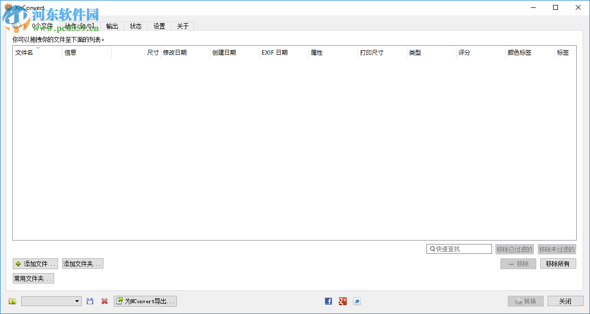Open the 设置 settings tab
The width and height of the screenshot is (590, 314).
tap(159, 26)
